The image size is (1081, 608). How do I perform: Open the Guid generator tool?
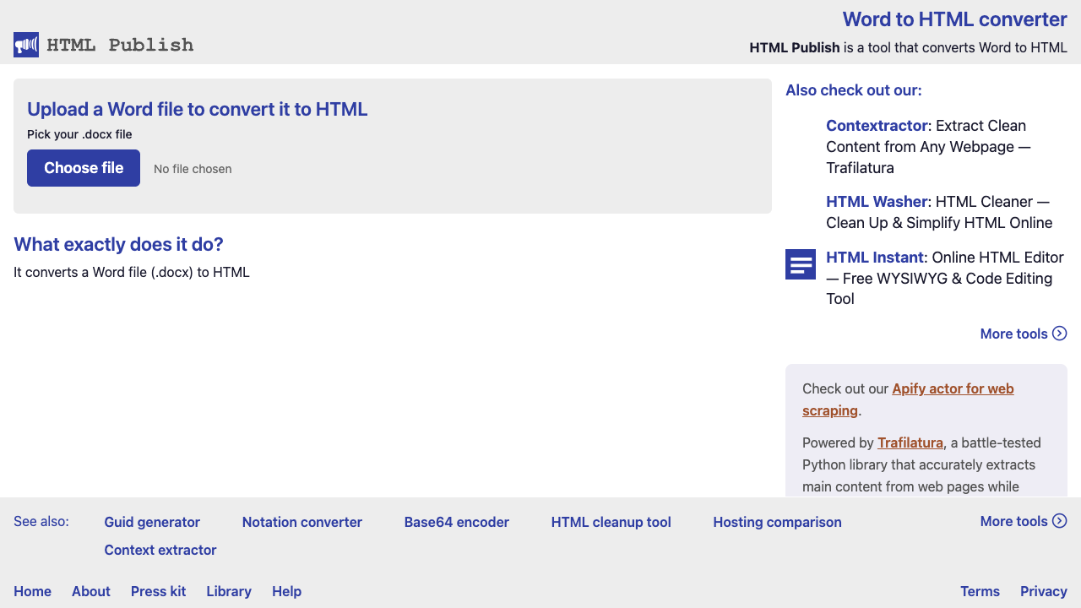click(152, 522)
